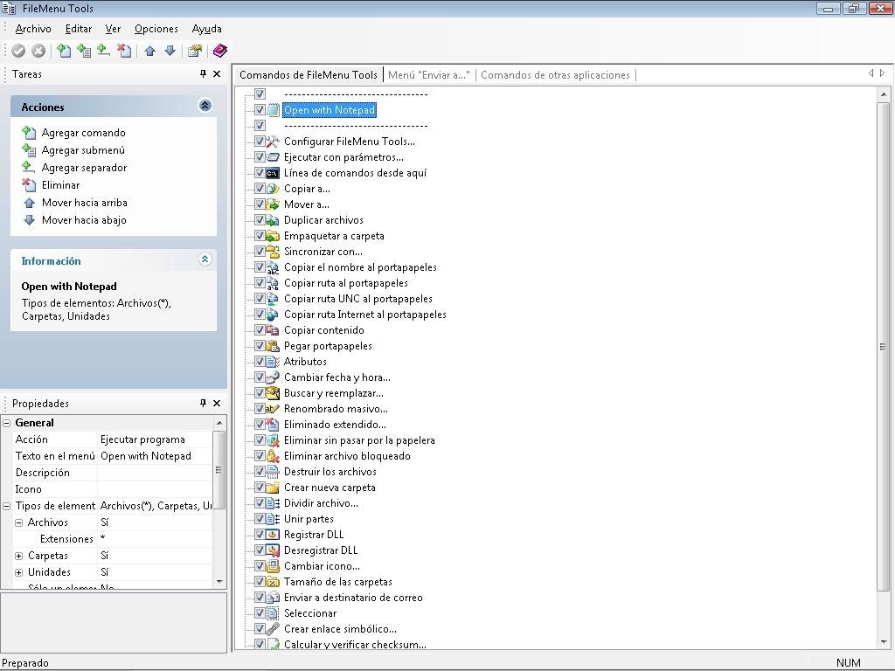The height and width of the screenshot is (671, 895).
Task: Toggle the Atributos checkbox
Action: point(260,361)
